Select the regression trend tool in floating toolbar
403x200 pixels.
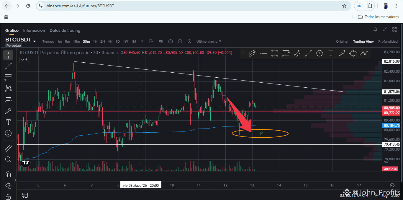[x=297, y=53]
